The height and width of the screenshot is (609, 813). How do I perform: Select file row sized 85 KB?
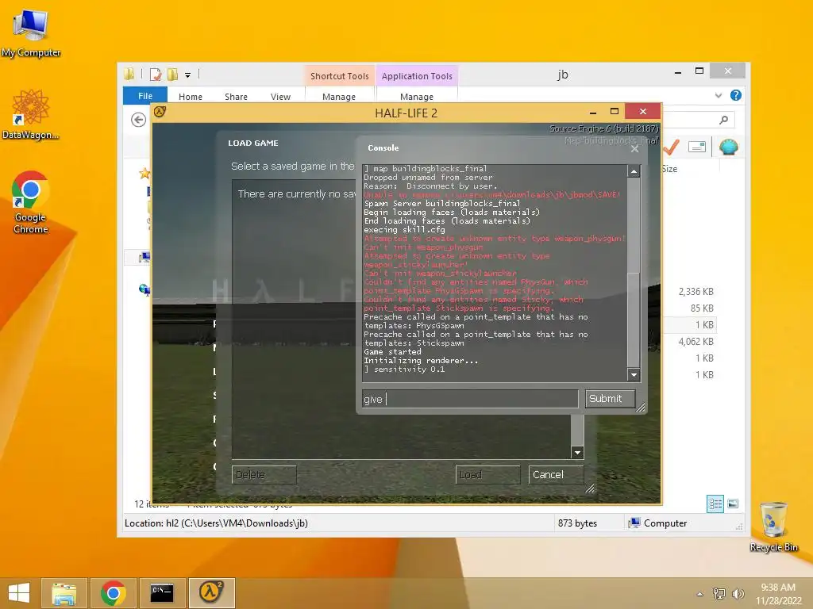702,308
